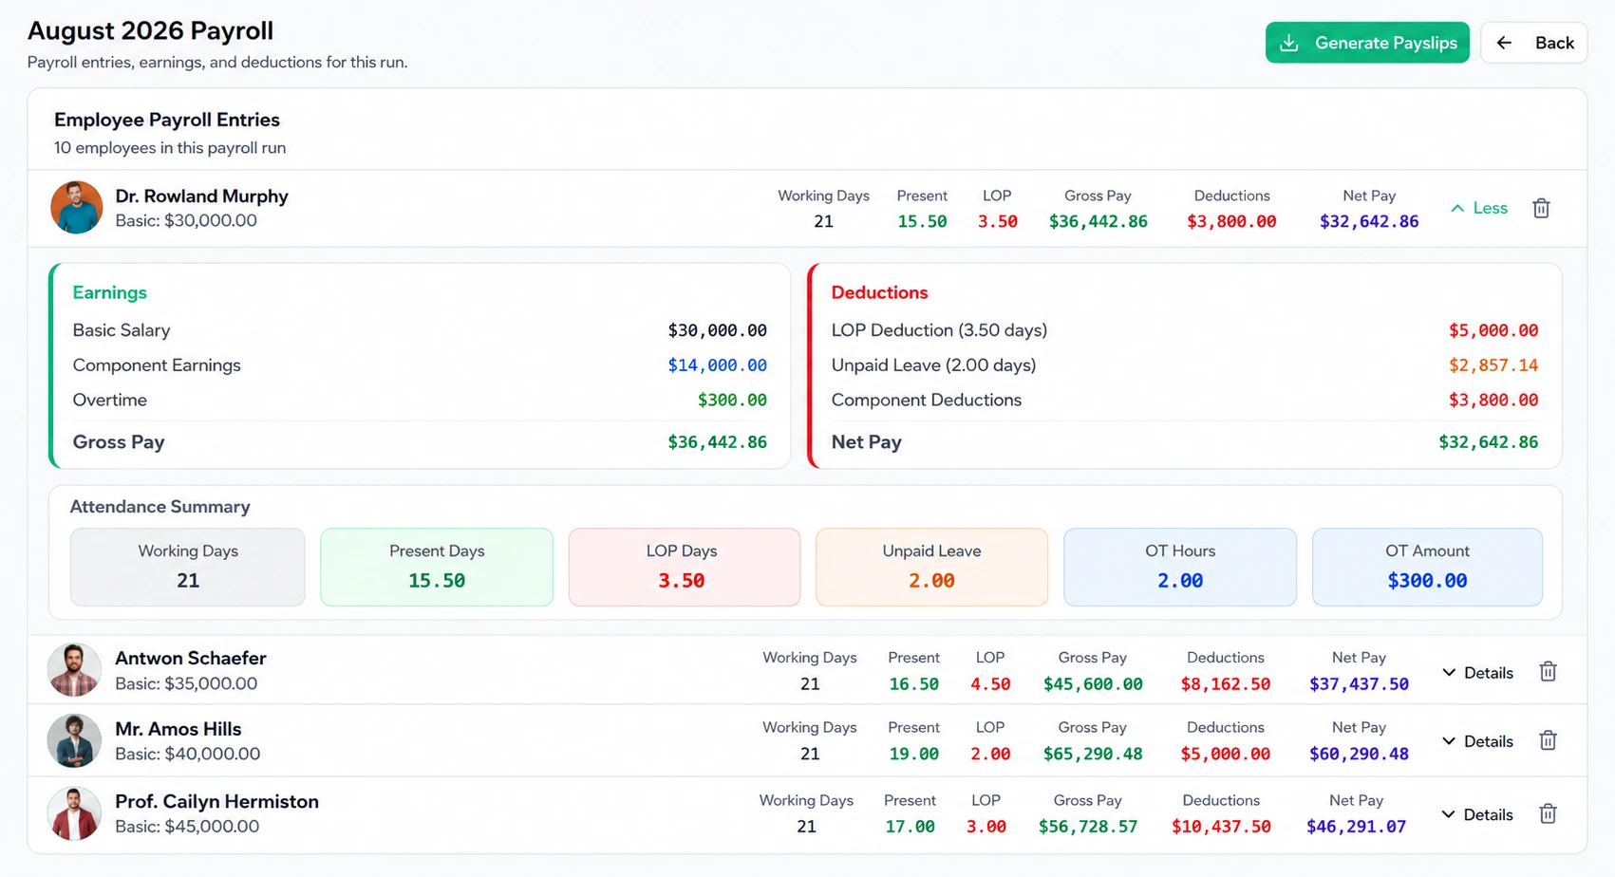Viewport: 1615px width, 877px height.
Task: Click Mr. Amos Hills' profile photo
Action: pyautogui.click(x=74, y=740)
